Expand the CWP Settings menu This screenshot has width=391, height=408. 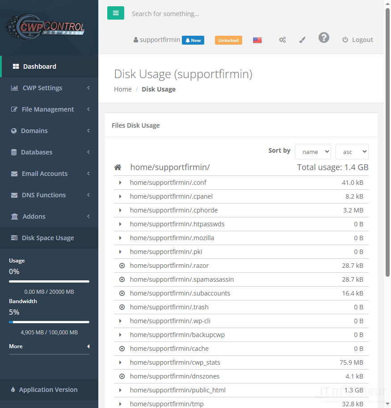49,88
